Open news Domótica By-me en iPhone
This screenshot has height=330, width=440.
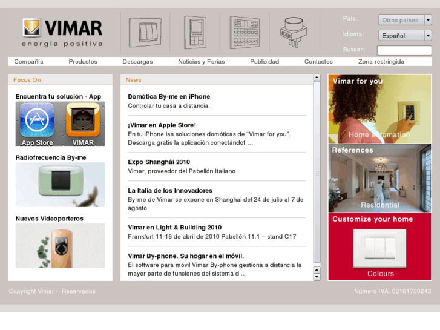[169, 97]
